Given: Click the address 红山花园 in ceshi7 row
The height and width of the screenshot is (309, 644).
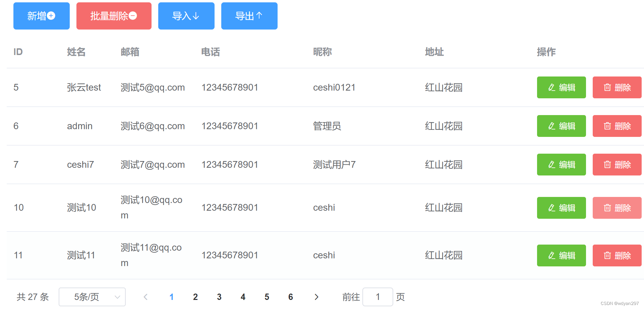Looking at the screenshot, I should (444, 165).
